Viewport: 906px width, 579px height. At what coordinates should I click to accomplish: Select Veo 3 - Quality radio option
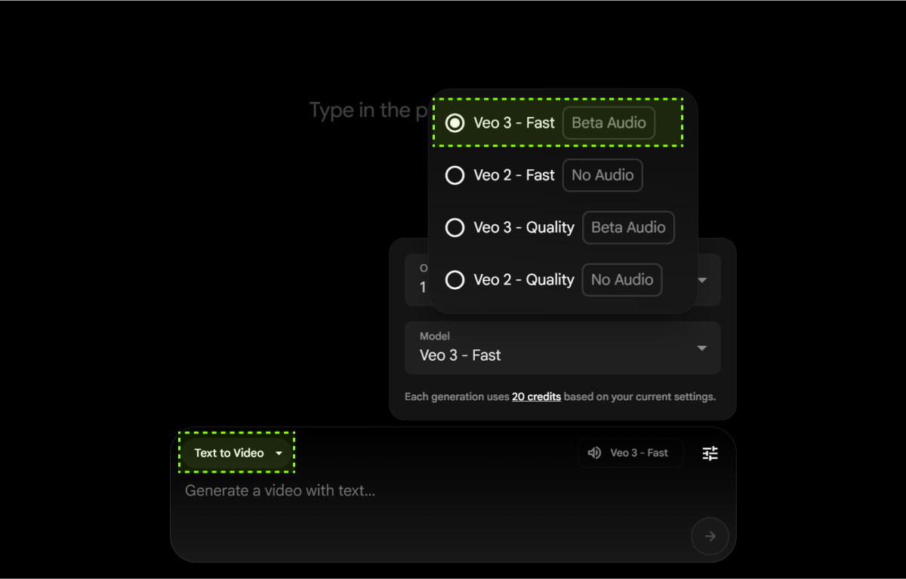[455, 227]
